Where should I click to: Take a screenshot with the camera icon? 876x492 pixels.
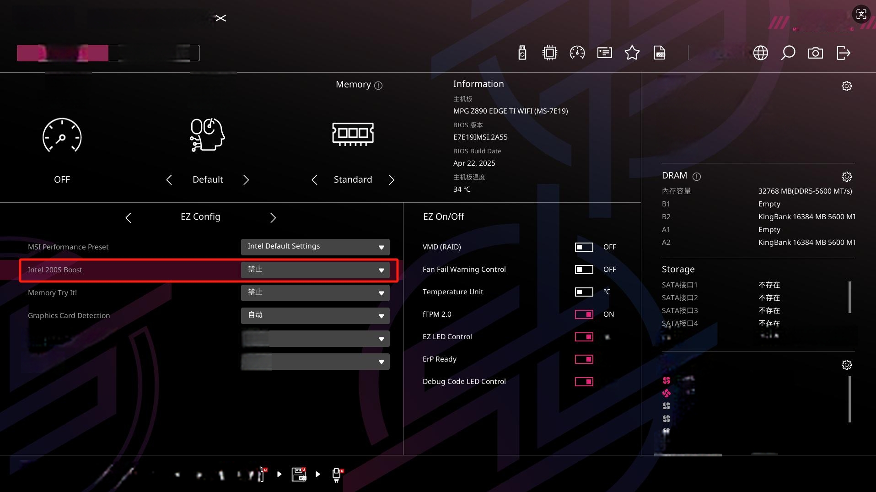click(815, 53)
